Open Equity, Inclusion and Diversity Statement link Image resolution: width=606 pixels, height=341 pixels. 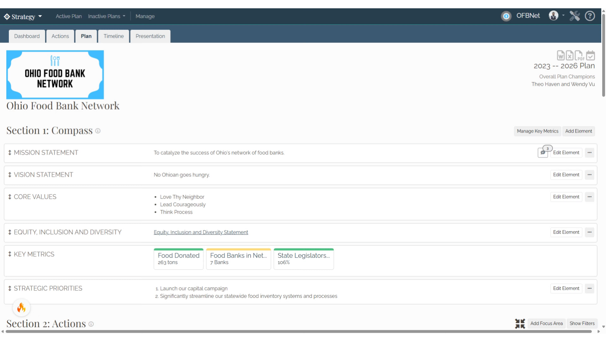click(201, 232)
